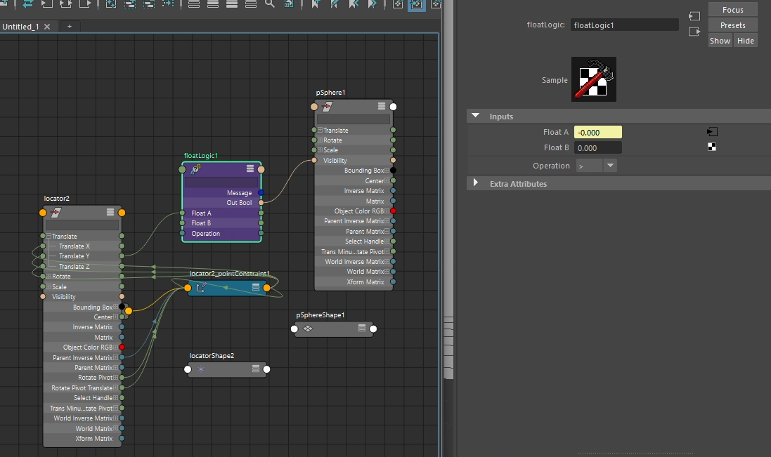Select World Matrix attribute on pSphere1
The width and height of the screenshot is (771, 457).
pos(365,272)
